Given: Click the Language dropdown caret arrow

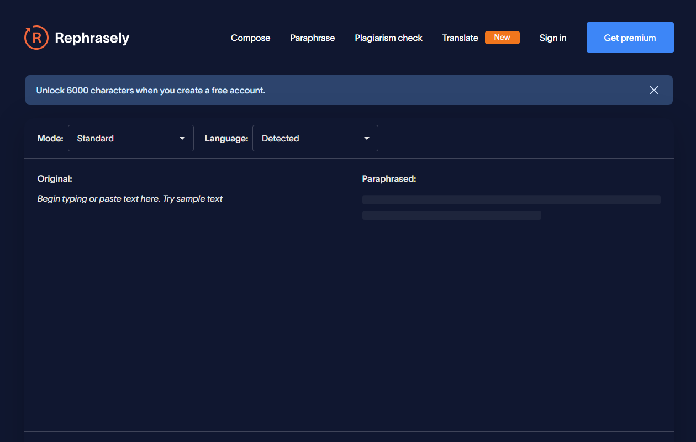Looking at the screenshot, I should pyautogui.click(x=367, y=138).
